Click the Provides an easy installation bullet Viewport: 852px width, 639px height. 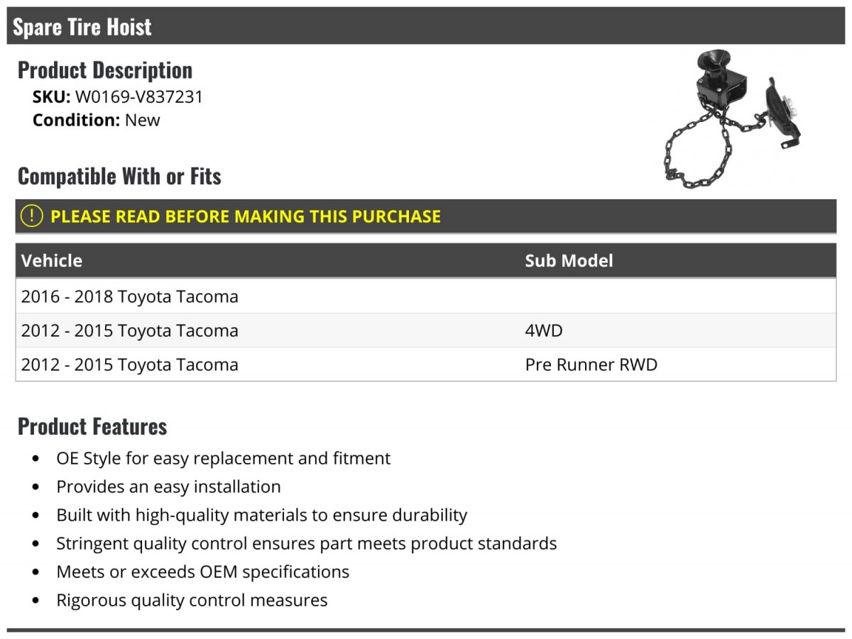[x=169, y=487]
